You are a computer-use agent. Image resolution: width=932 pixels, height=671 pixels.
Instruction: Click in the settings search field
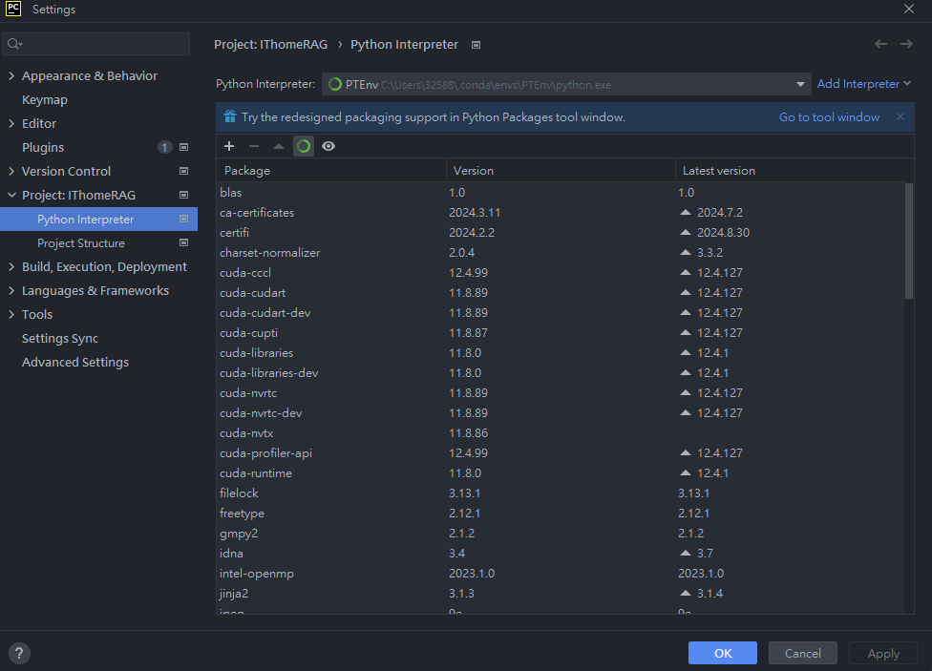point(95,44)
